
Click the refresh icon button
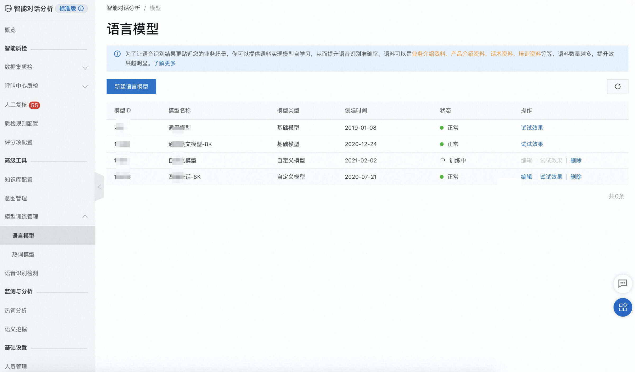coord(618,86)
